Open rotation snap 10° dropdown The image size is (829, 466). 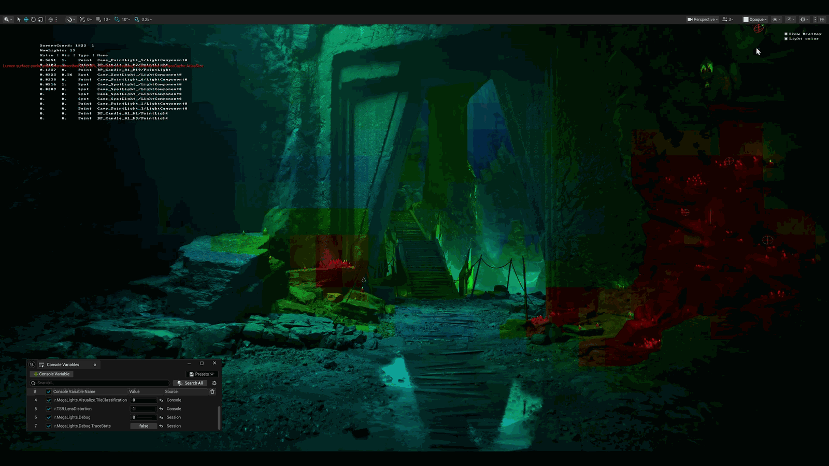pyautogui.click(x=126, y=19)
